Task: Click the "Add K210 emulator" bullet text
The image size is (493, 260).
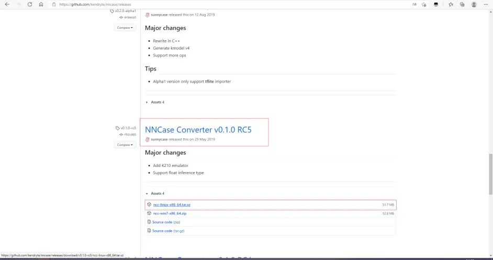Action: (x=171, y=165)
